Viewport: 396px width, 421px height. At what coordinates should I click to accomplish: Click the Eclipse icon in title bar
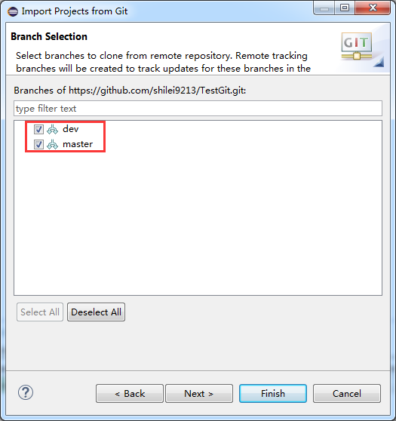coord(13,11)
